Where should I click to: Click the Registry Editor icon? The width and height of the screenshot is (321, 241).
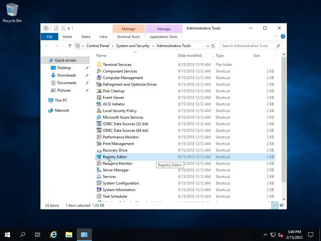99,157
